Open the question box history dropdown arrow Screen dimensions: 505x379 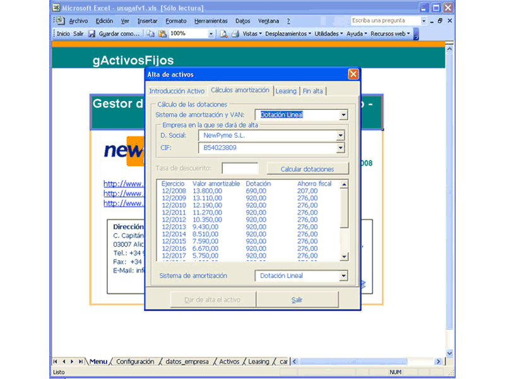[424, 21]
